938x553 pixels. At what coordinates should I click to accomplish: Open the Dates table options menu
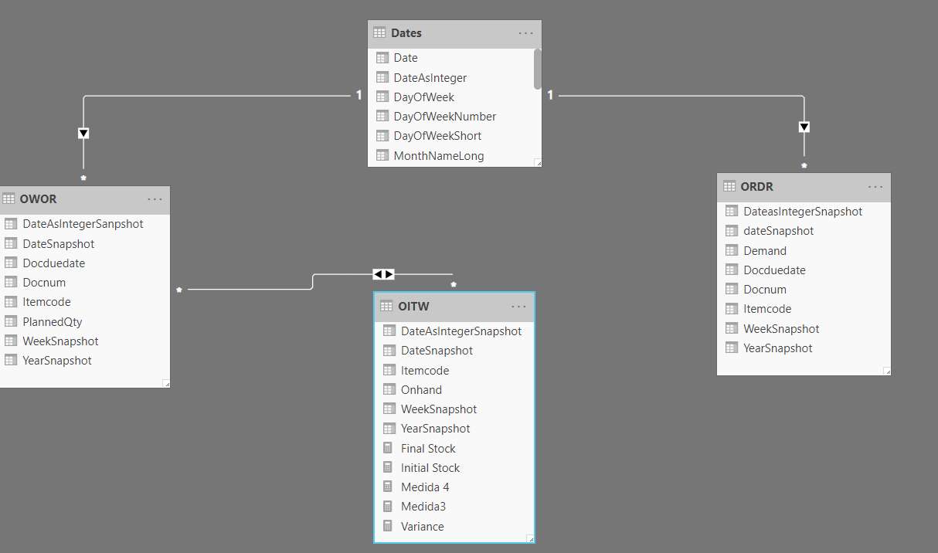click(526, 33)
